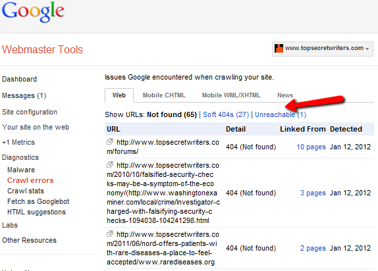Collapse the Diagnostics section
The height and width of the screenshot is (271, 378).
20,158
